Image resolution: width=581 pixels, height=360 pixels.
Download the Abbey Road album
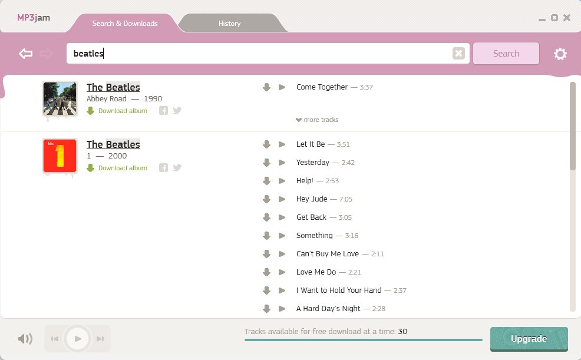(117, 111)
